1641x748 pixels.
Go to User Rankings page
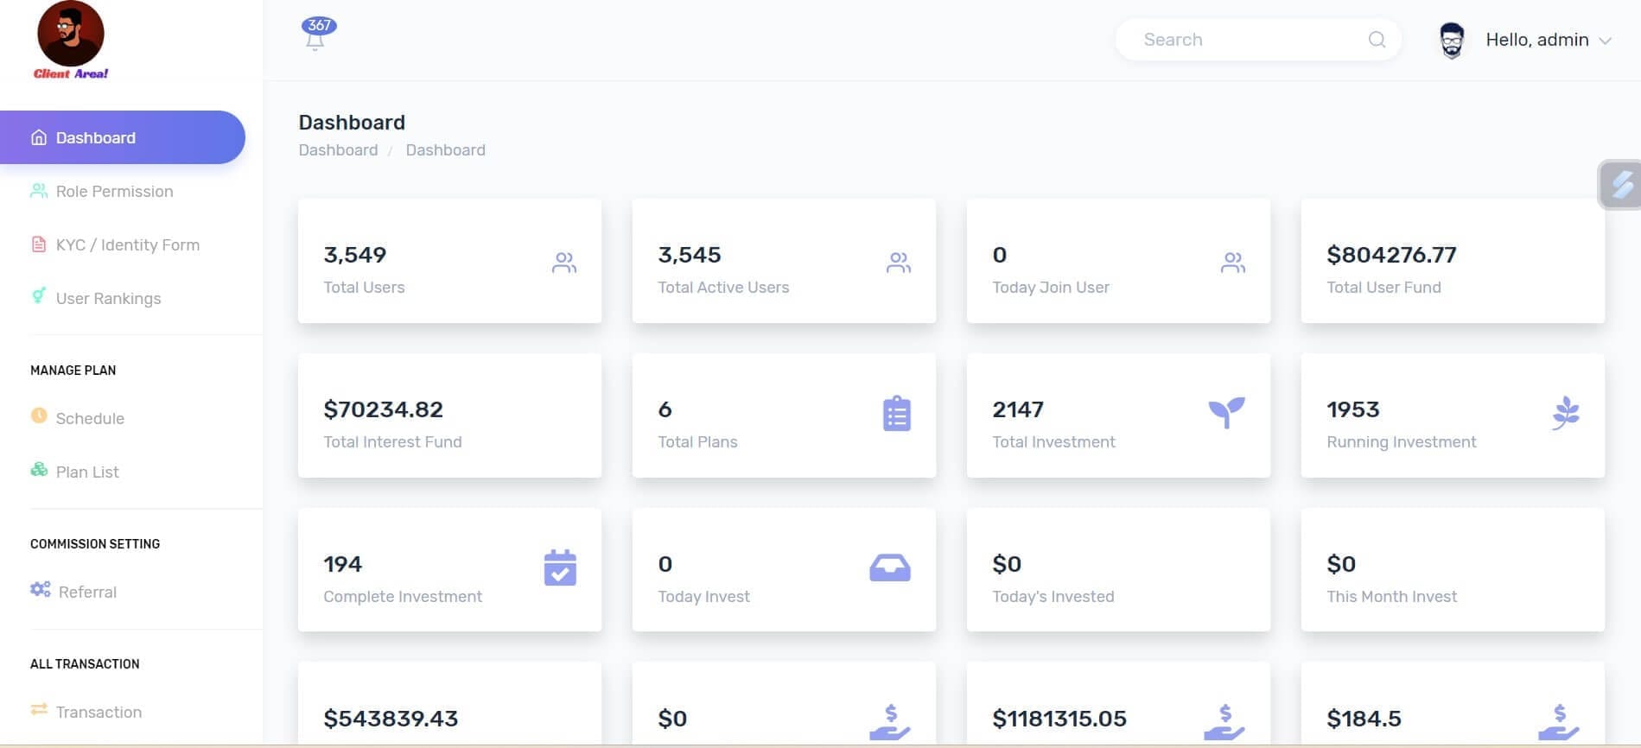pyautogui.click(x=108, y=299)
